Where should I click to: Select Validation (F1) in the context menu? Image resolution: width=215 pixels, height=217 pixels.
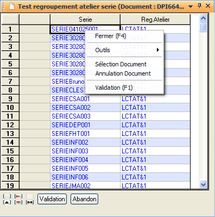click(x=114, y=88)
